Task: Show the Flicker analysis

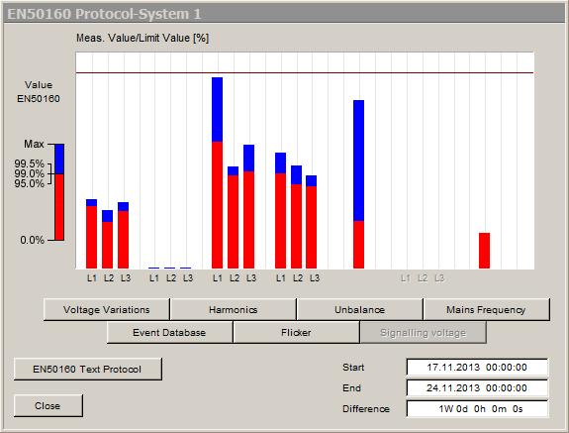Action: [296, 332]
